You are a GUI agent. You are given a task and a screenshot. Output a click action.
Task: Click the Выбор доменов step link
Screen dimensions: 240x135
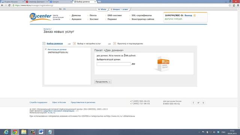click(x=55, y=43)
